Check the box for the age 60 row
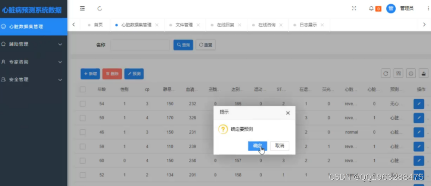 click(82, 160)
